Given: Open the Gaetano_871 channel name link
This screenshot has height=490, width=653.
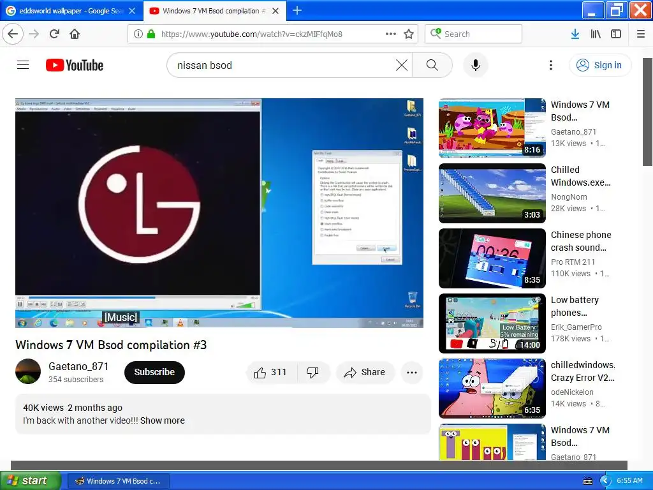Looking at the screenshot, I should click(78, 366).
